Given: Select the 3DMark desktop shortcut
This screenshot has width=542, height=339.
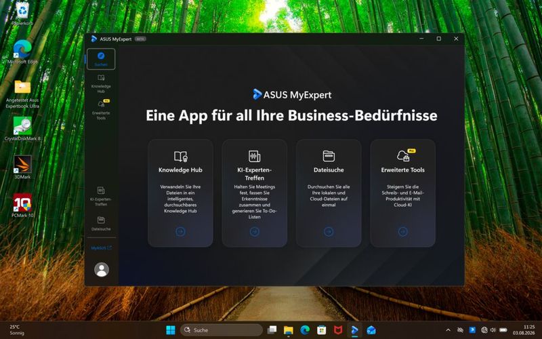Looking at the screenshot, I should (22, 167).
